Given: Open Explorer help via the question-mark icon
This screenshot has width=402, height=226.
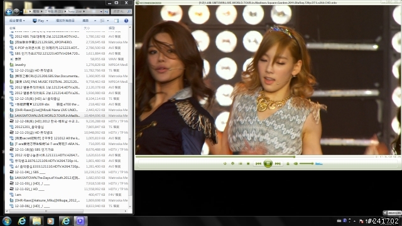Looking at the screenshot, I should (126, 21).
